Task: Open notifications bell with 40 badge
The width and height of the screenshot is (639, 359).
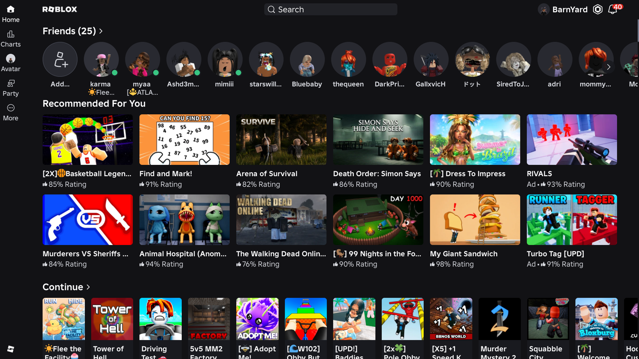Action: tap(613, 9)
